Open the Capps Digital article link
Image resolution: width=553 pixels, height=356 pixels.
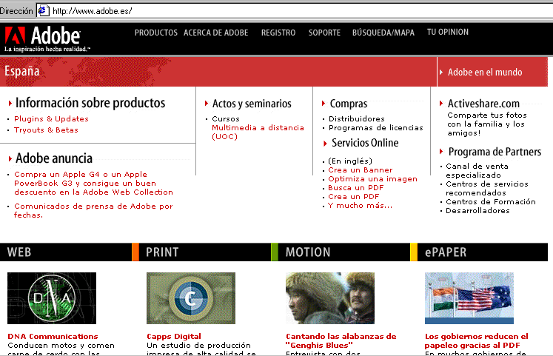click(174, 336)
